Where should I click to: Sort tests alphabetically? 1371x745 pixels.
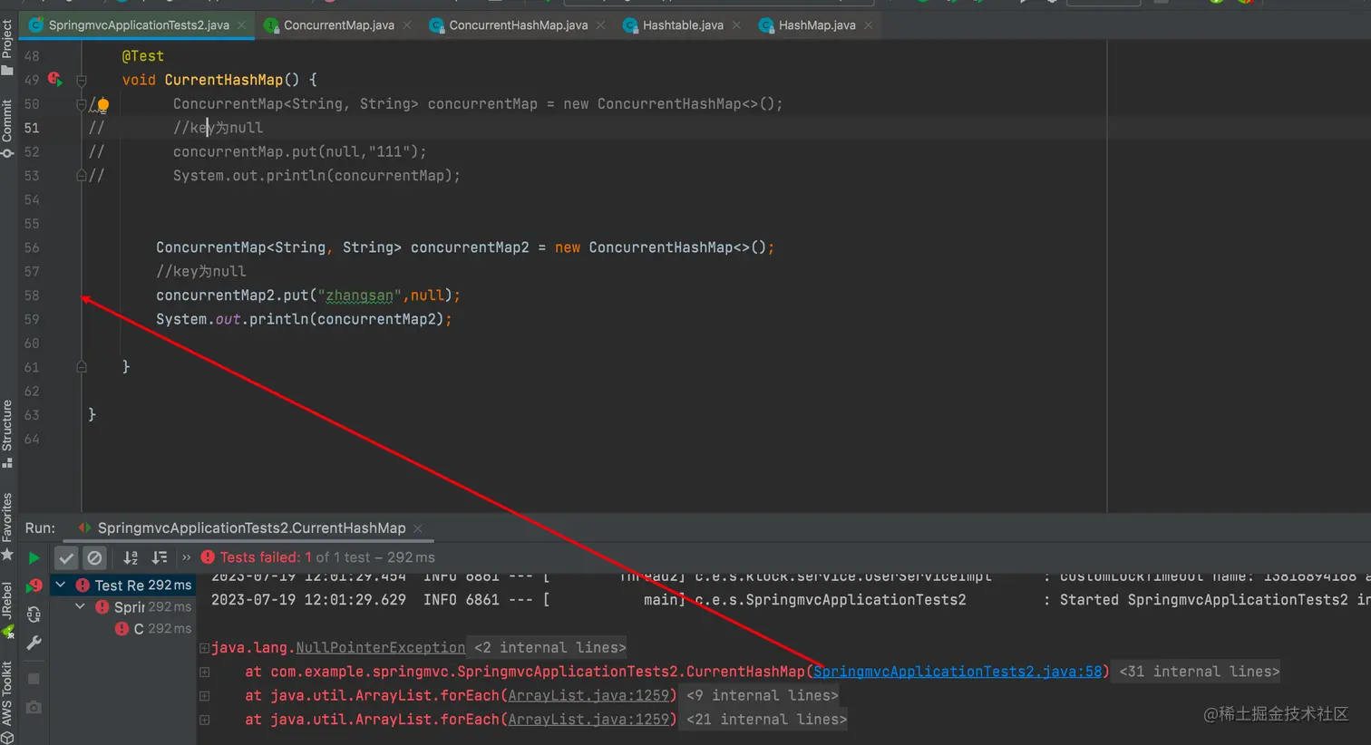[x=131, y=557]
